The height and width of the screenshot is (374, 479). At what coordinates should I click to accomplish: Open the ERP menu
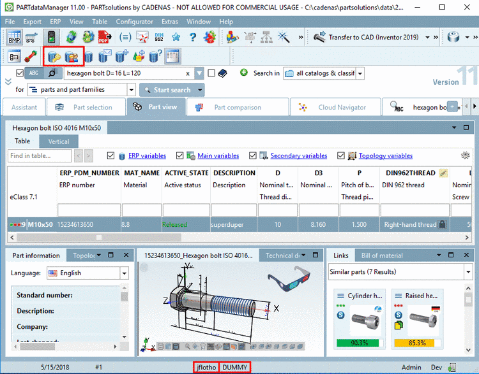56,22
